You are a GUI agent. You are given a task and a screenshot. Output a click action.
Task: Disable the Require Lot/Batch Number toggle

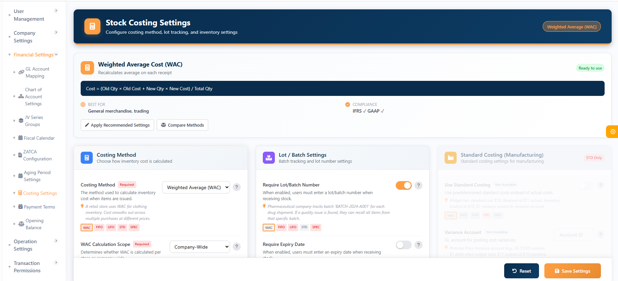point(403,185)
